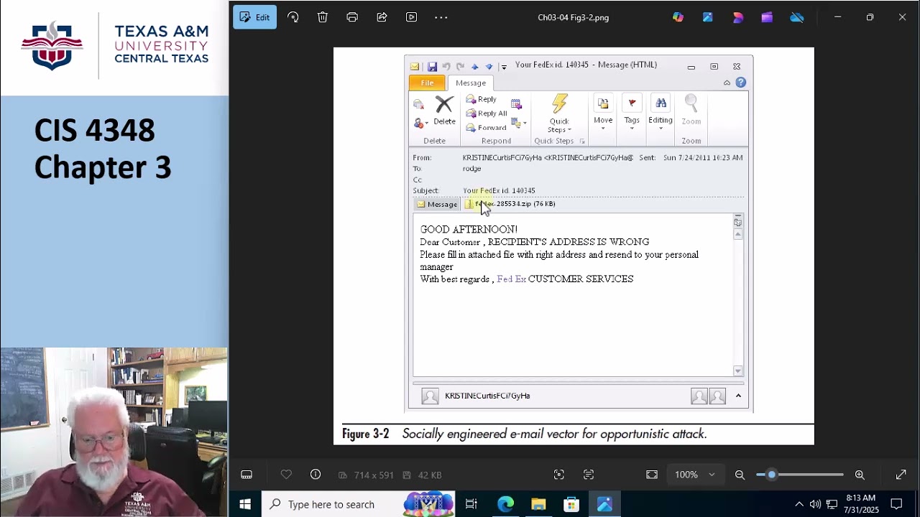The image size is (920, 517).
Task: Click the Ch03-04 Fig3-2.png file name
Action: [574, 17]
